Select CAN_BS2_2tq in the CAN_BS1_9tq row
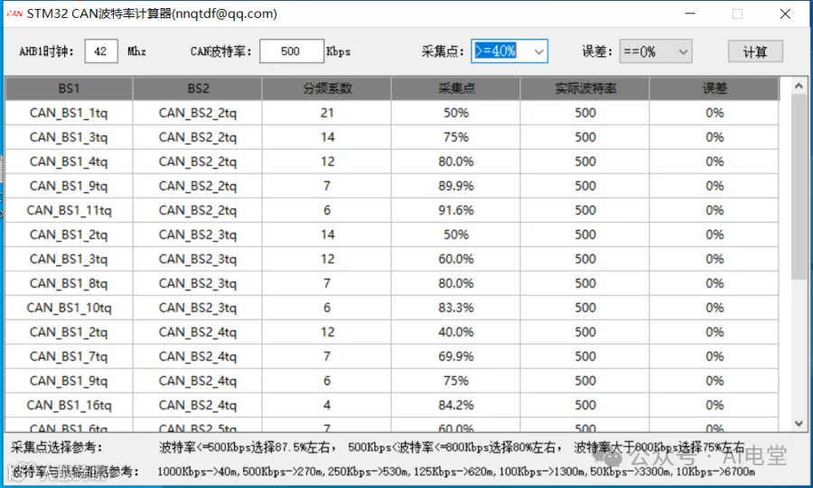The height and width of the screenshot is (488, 813). point(198,186)
